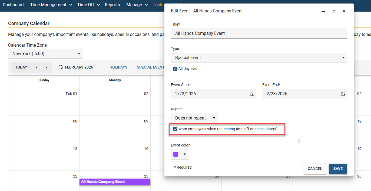Click the Feb 01 calendar day
The height and width of the screenshot is (191, 371).
click(44, 102)
